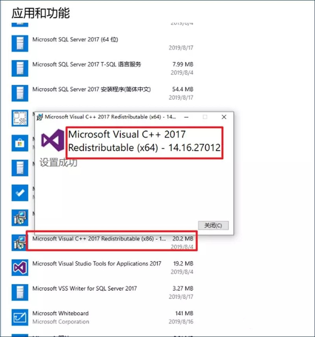Click the Visual Studio logo in the dialog

(53, 140)
